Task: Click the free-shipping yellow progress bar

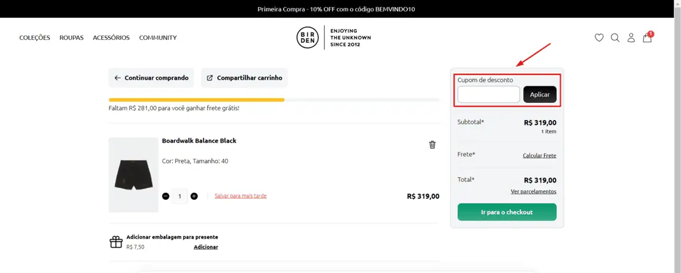Action: 196,100
